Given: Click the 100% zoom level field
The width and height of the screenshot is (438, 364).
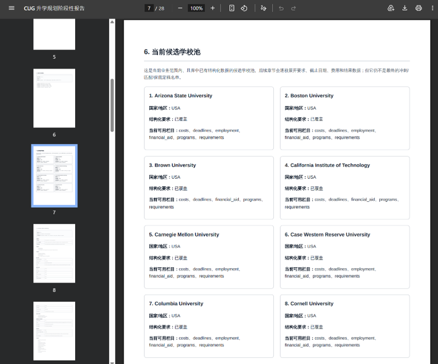Looking at the screenshot, I should click(x=196, y=8).
